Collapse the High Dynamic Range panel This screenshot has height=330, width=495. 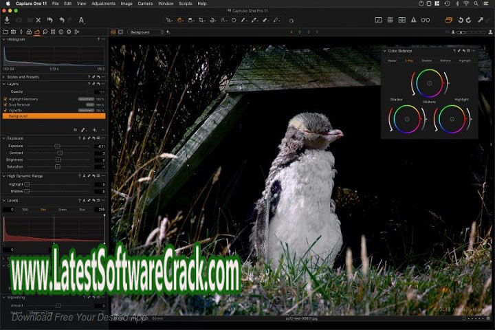[x=4, y=176]
